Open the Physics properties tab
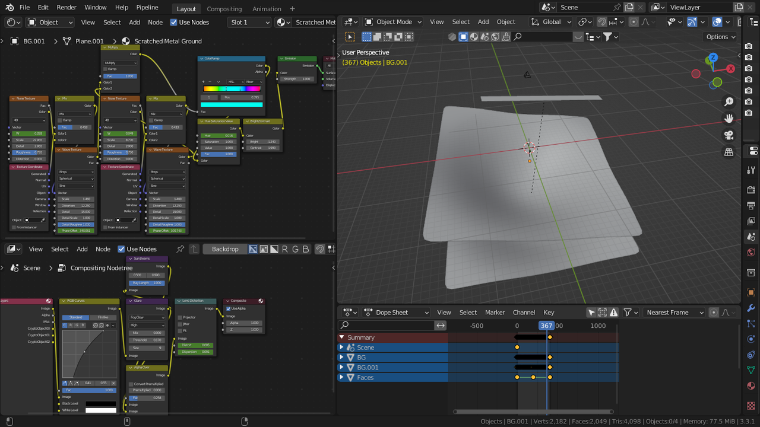The height and width of the screenshot is (427, 760). tap(751, 339)
